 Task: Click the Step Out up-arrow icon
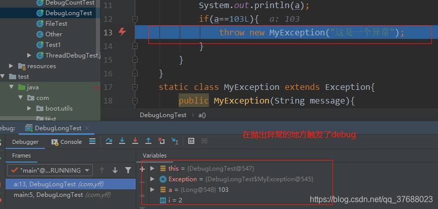click(148, 141)
